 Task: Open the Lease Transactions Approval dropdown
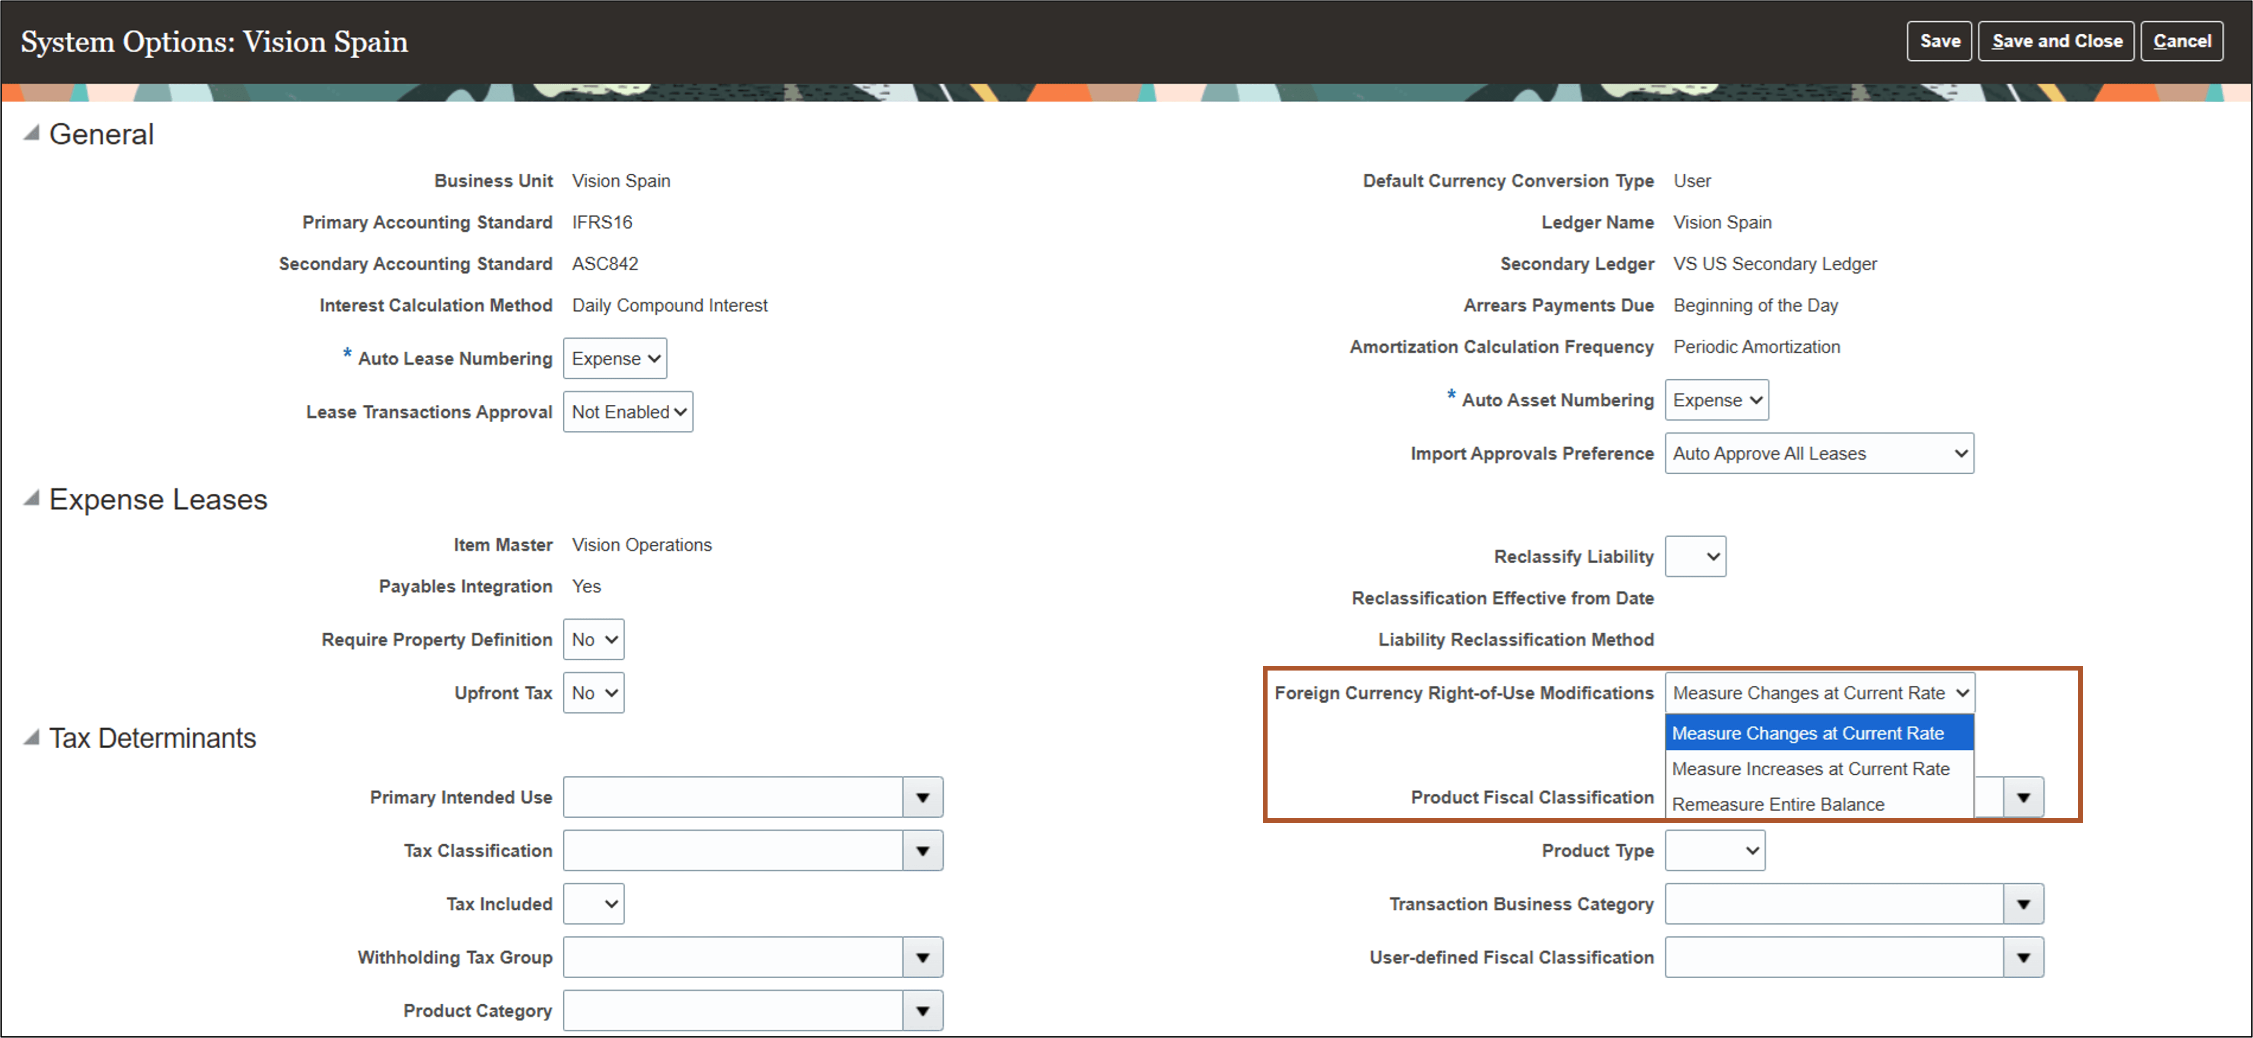(627, 411)
